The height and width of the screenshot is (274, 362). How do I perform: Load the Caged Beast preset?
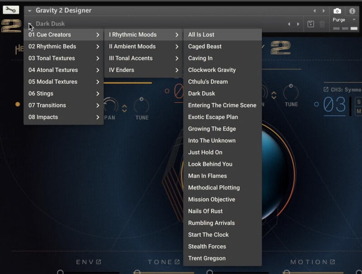tap(223, 46)
